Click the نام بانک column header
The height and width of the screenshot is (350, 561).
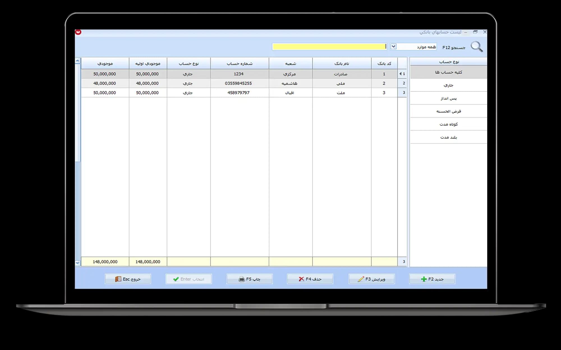click(342, 63)
